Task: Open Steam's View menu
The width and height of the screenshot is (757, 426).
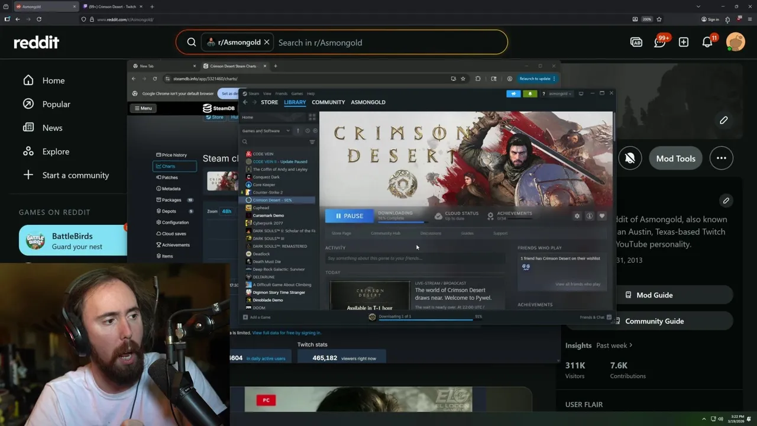Action: pos(267,93)
